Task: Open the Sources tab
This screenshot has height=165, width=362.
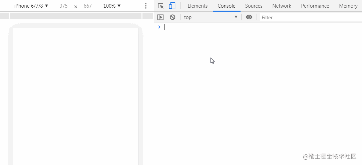Action: coord(254,6)
